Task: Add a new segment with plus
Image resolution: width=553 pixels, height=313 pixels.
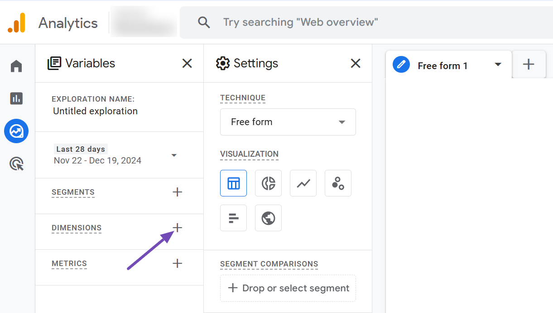Action: 177,192
